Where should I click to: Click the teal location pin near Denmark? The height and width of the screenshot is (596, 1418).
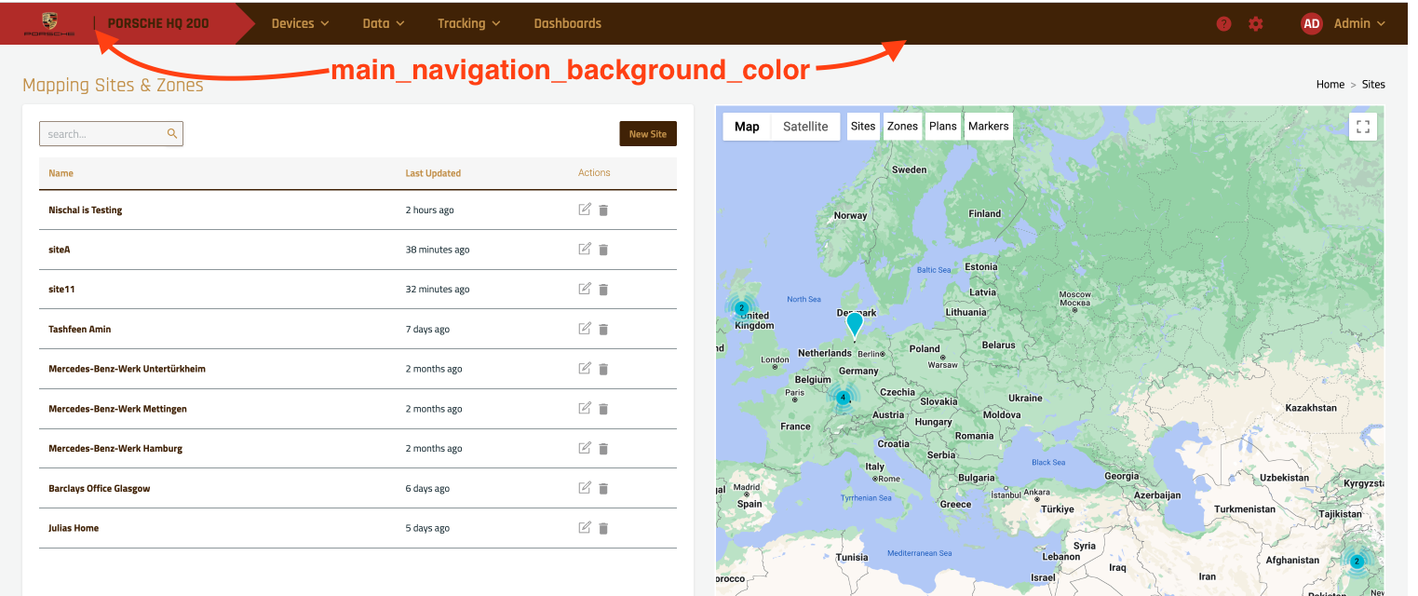coord(854,323)
